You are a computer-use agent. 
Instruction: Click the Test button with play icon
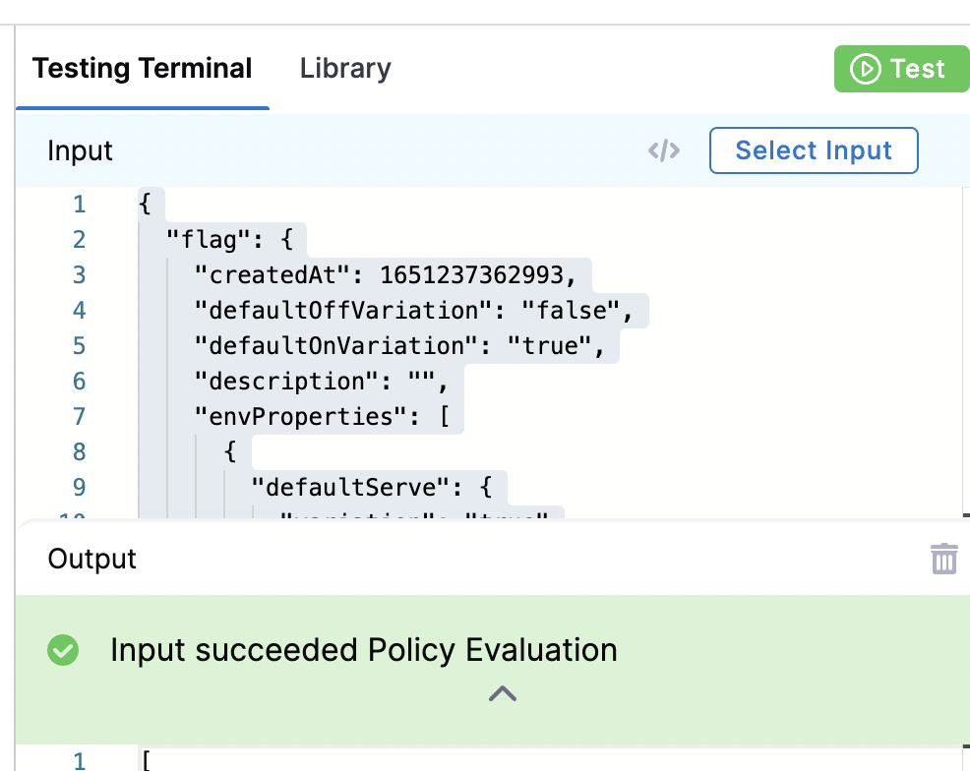pos(900,69)
